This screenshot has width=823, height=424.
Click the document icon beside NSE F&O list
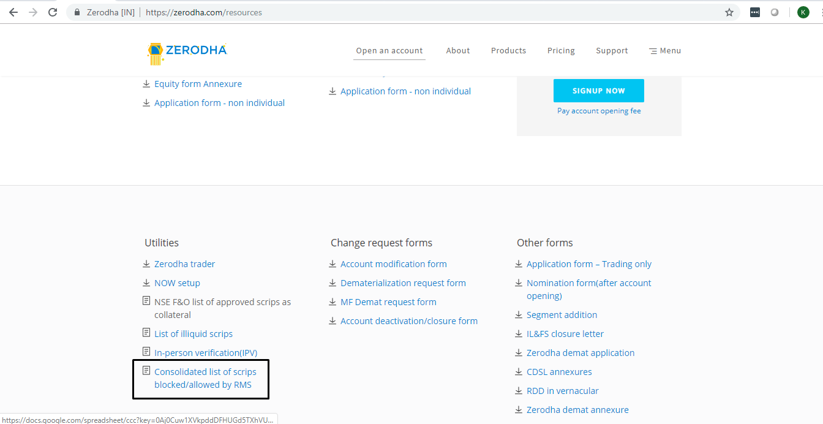pos(146,301)
